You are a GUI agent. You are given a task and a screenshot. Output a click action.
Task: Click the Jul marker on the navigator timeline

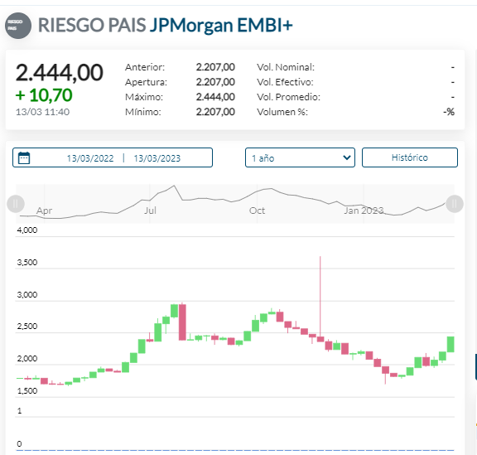tap(150, 211)
